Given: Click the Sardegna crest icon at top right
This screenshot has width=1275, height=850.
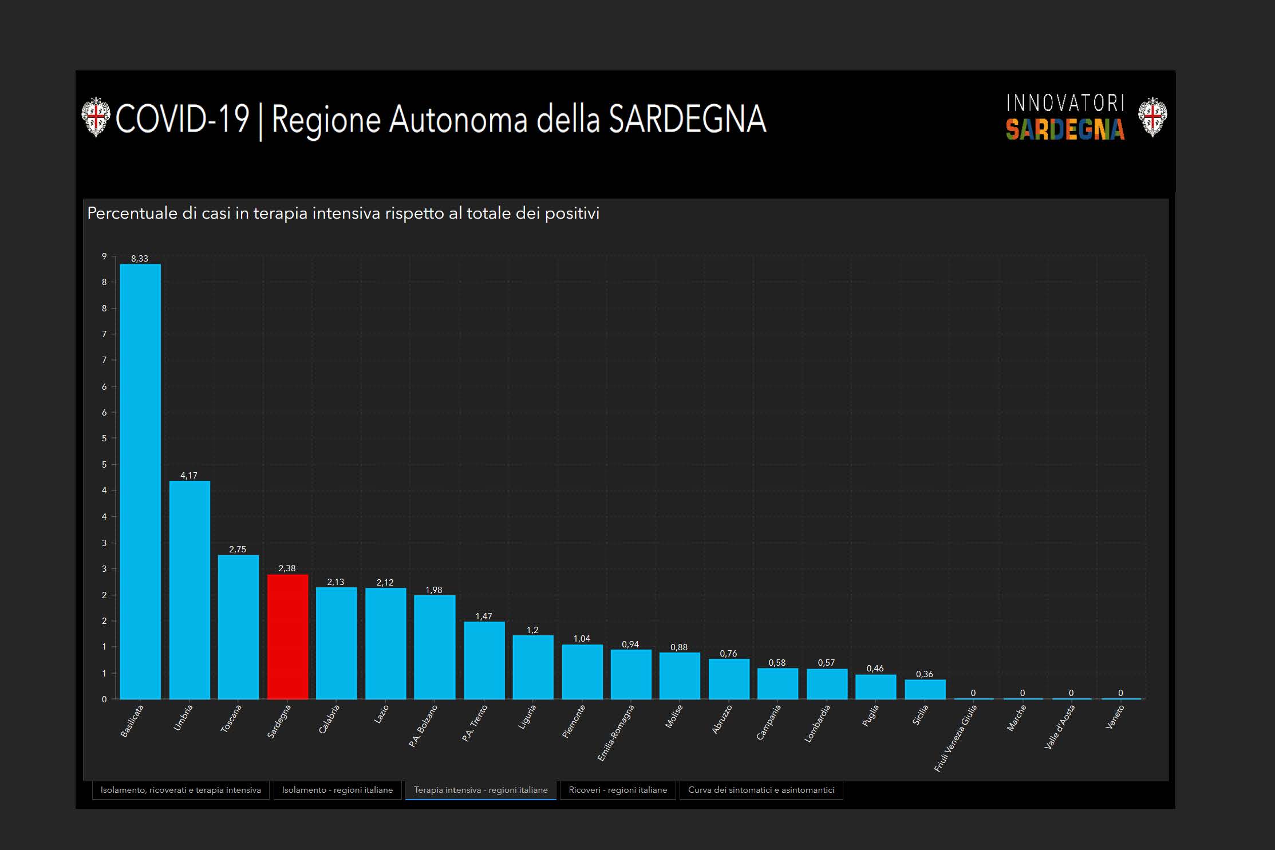Looking at the screenshot, I should click(x=1152, y=117).
